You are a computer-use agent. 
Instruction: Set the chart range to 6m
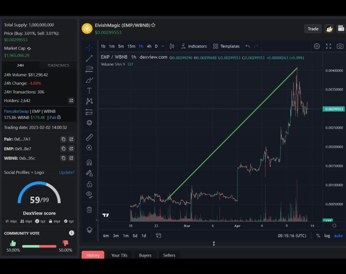point(106,236)
